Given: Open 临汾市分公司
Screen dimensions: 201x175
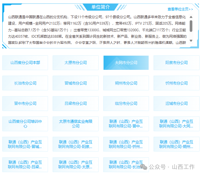Looking at the screenshot, I should coord(126,103).
